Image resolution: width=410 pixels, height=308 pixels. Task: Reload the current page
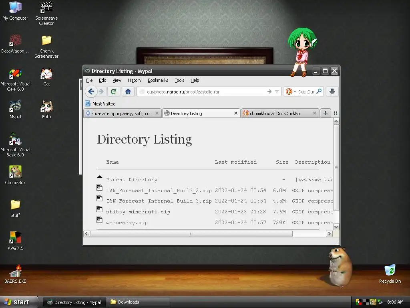point(113,91)
